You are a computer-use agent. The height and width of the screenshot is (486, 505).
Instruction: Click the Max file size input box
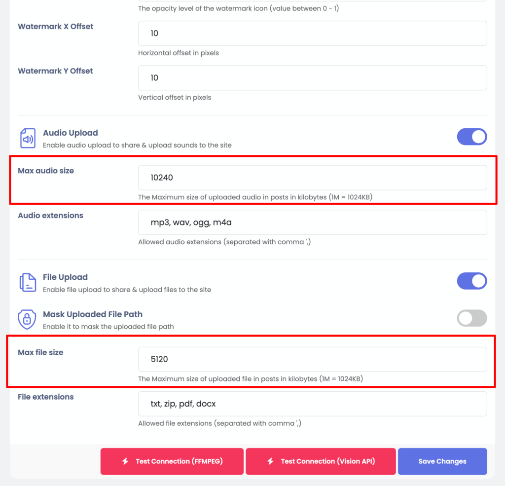click(x=312, y=359)
